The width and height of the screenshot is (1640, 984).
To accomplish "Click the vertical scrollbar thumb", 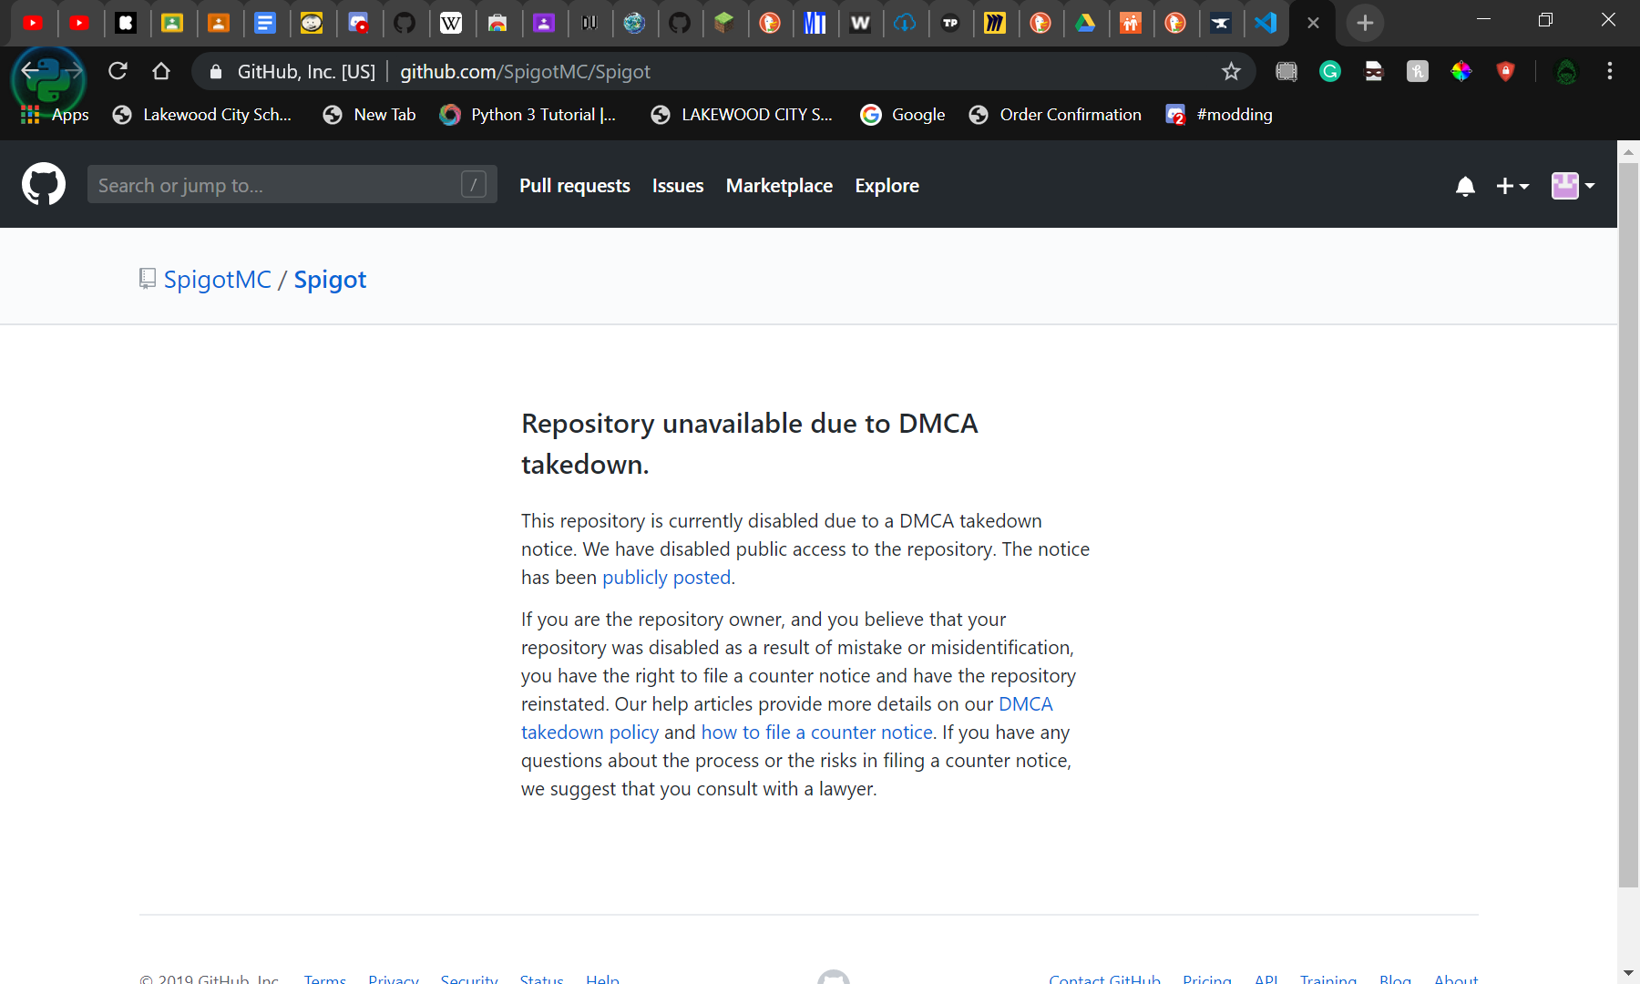I will point(1628,524).
